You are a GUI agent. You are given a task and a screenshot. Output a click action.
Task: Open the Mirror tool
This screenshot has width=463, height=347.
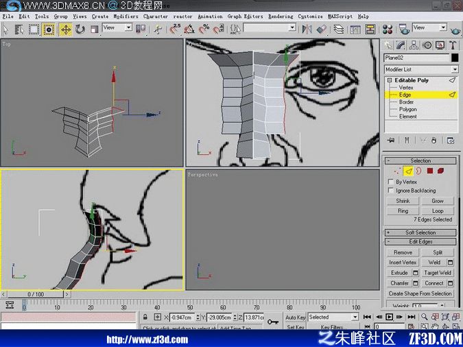point(307,29)
